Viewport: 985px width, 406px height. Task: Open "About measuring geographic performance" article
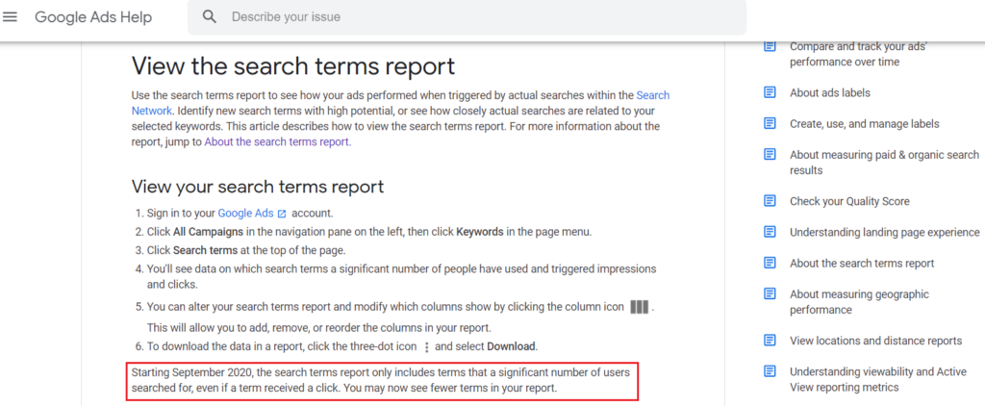click(x=859, y=302)
